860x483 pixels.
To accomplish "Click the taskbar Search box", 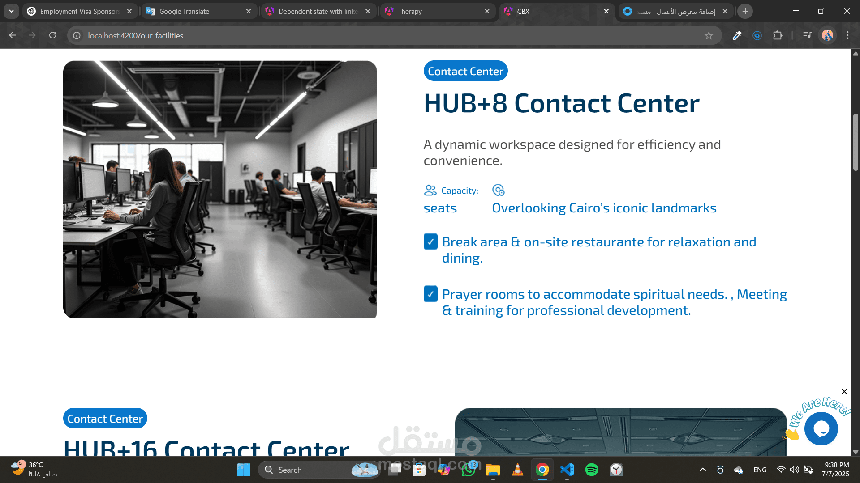I will pyautogui.click(x=319, y=470).
